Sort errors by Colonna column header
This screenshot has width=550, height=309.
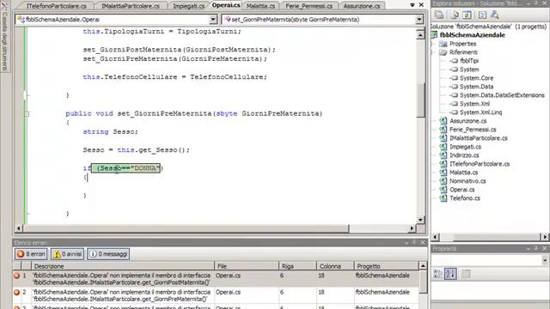click(335, 266)
